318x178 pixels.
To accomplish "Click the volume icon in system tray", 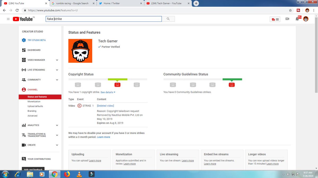I will click(x=288, y=174).
